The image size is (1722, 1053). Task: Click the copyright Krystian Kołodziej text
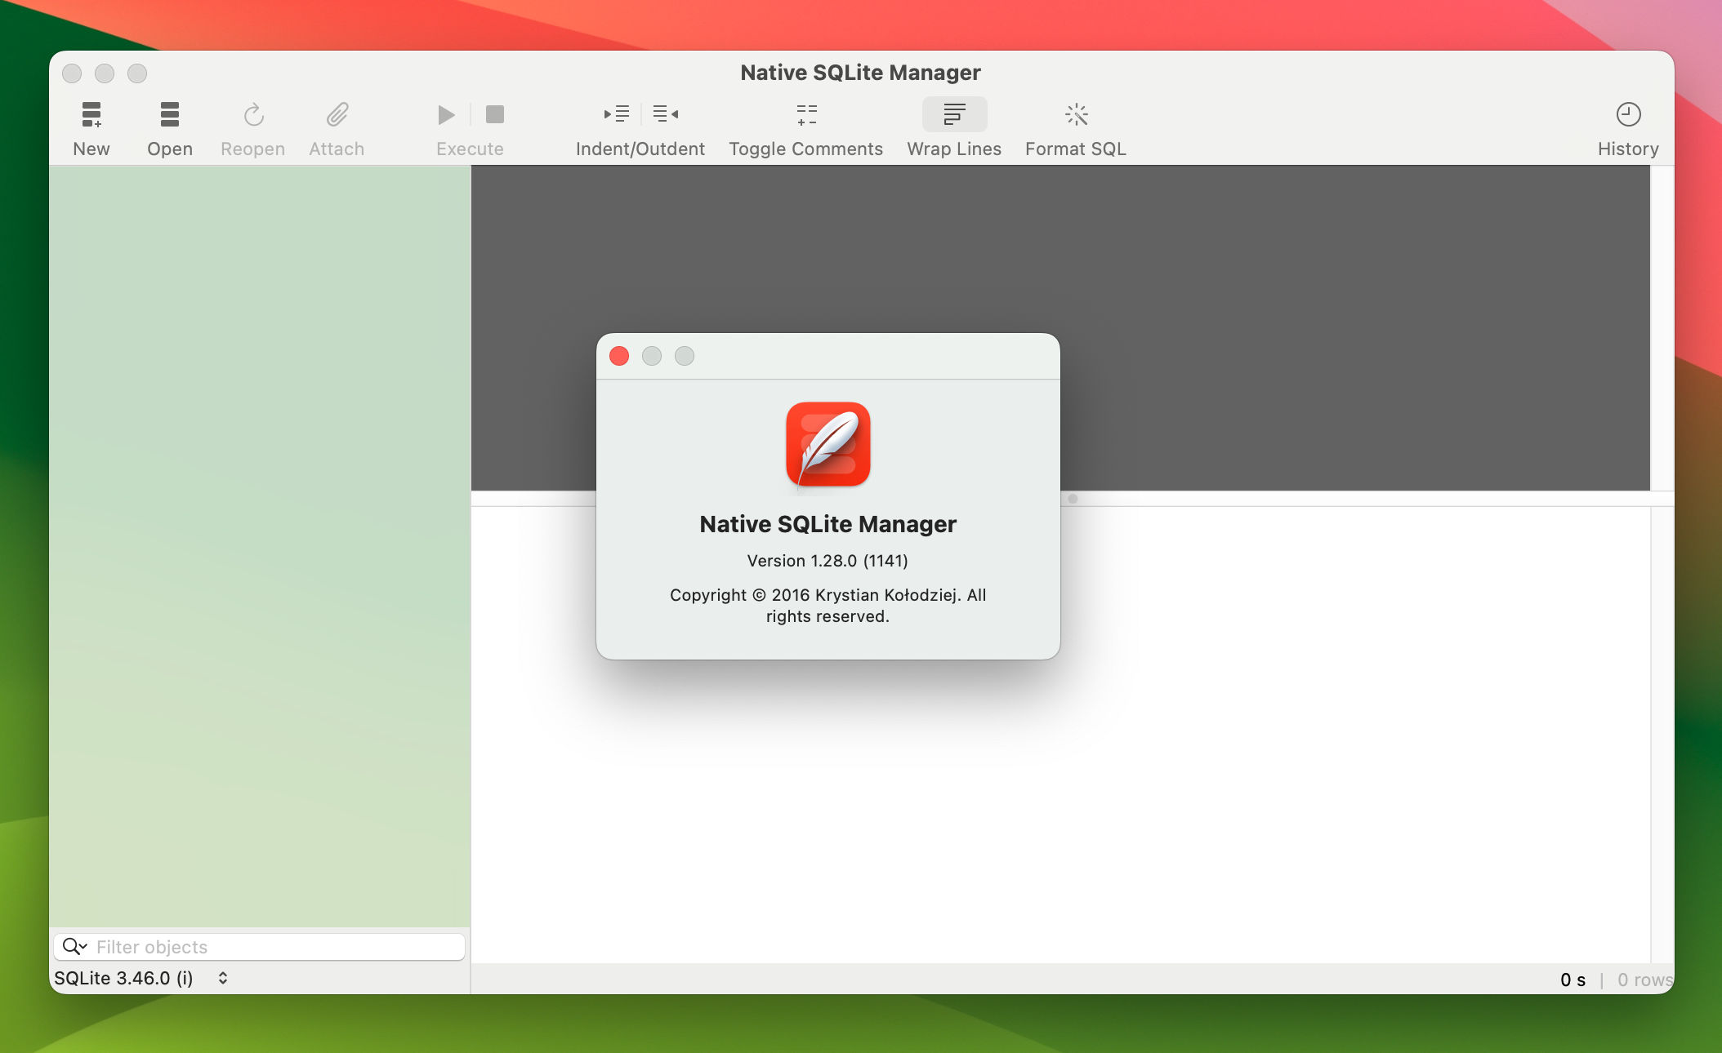click(828, 606)
